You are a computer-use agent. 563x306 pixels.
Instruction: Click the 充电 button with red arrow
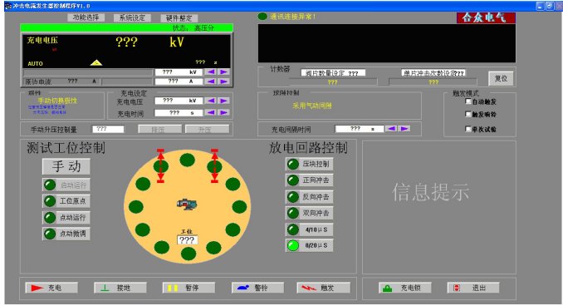pos(51,288)
